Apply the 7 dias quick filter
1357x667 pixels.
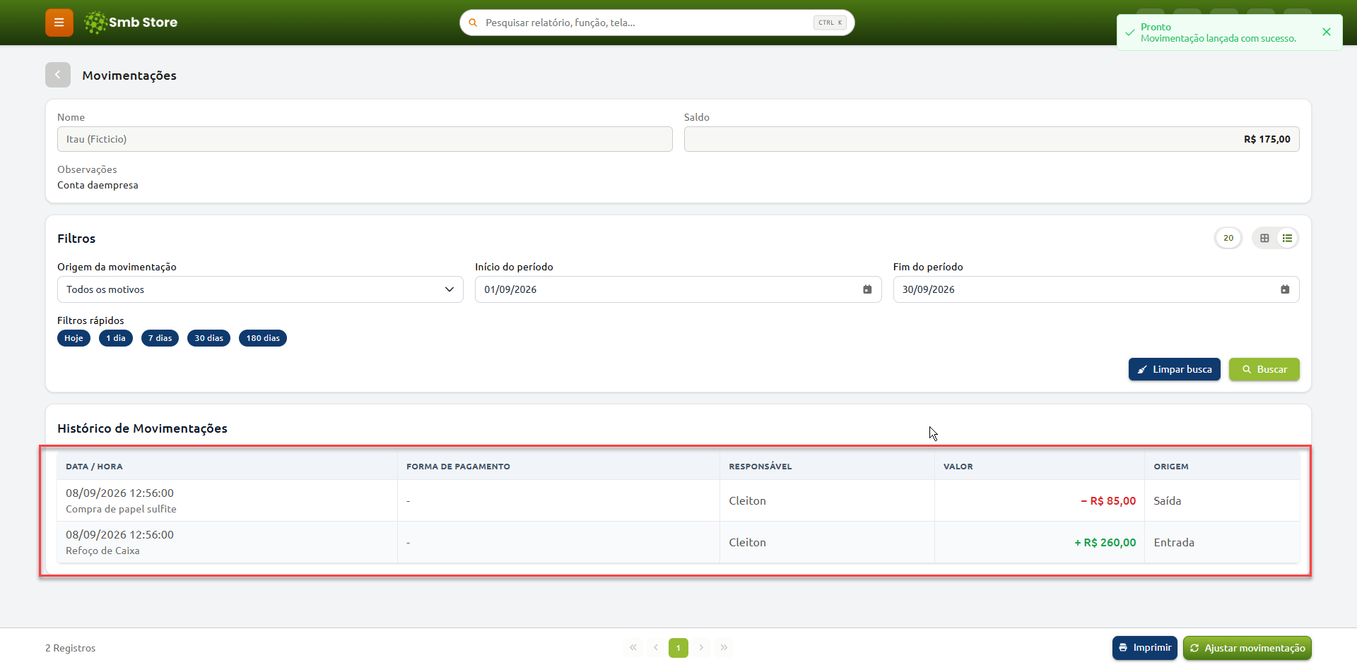(160, 338)
